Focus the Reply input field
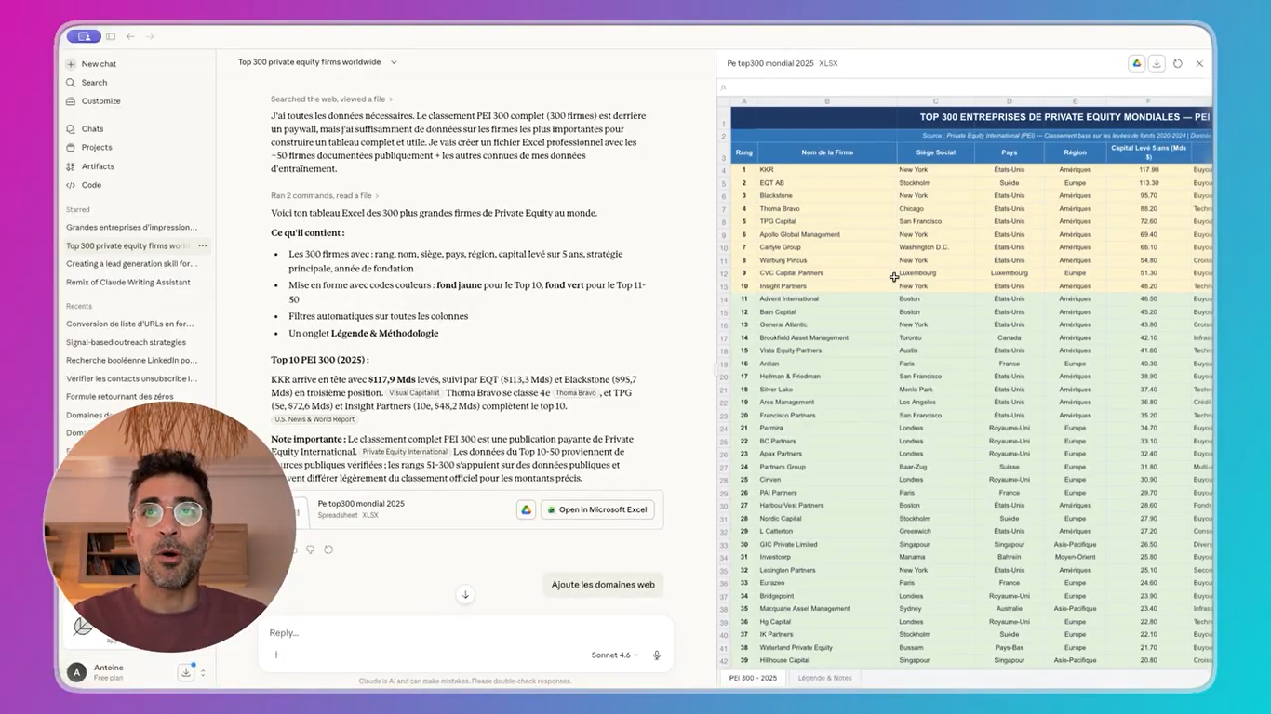Viewport: 1271px width, 714px height. click(465, 633)
